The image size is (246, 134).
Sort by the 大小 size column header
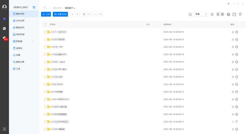(148, 25)
